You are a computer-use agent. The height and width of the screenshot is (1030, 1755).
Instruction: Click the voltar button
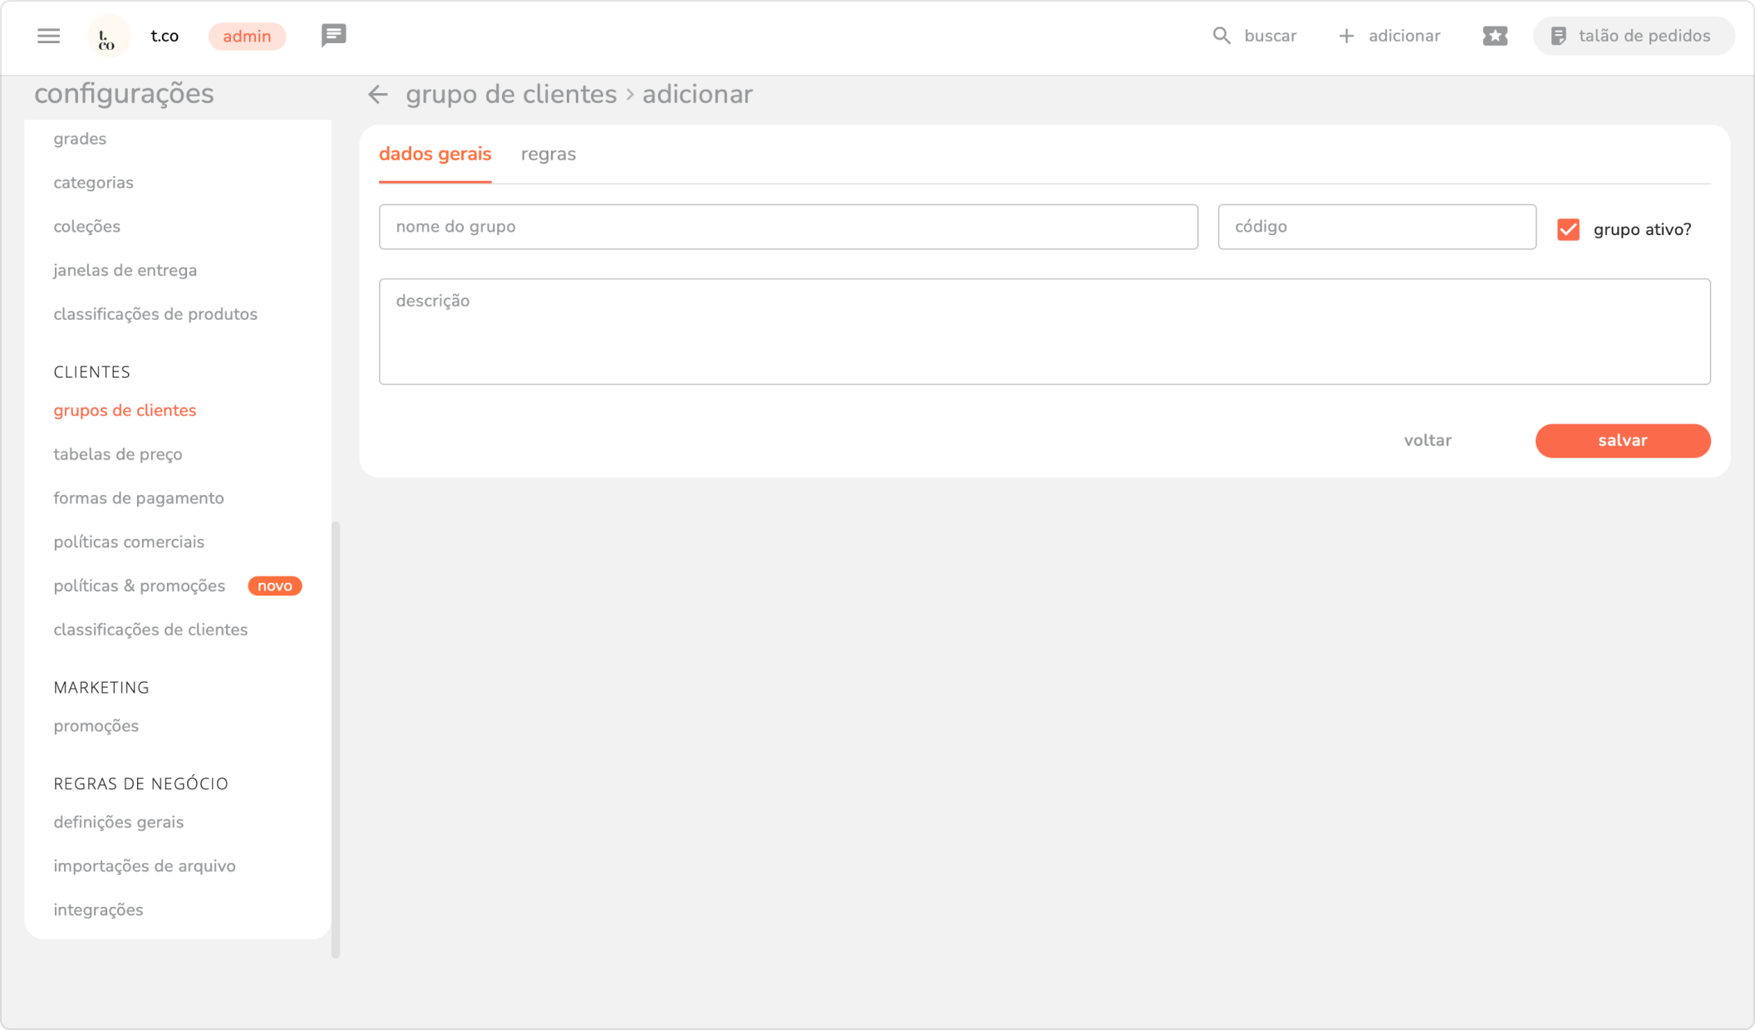click(1427, 440)
